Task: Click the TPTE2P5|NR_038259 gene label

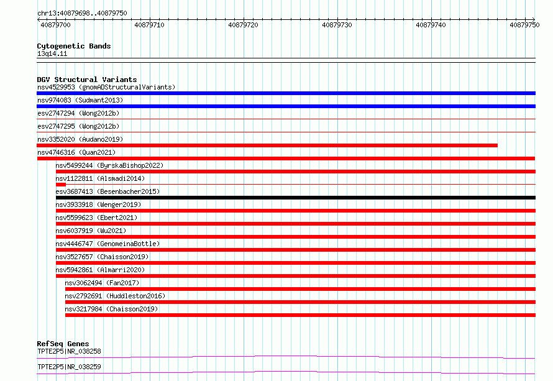Action: pos(69,367)
